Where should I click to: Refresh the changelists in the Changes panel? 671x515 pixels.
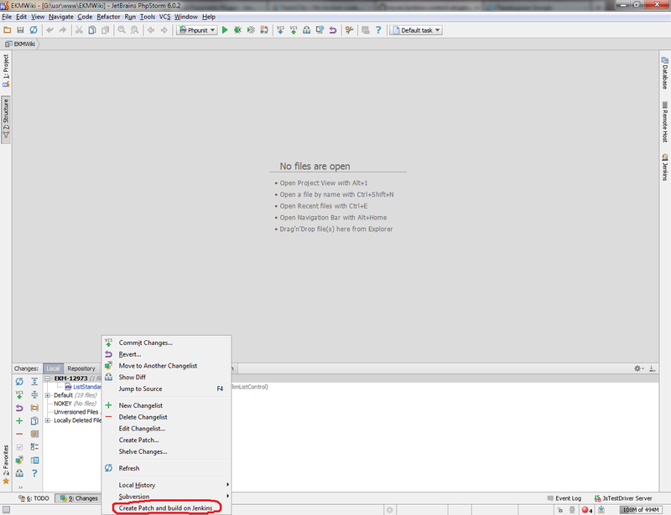[x=19, y=381]
